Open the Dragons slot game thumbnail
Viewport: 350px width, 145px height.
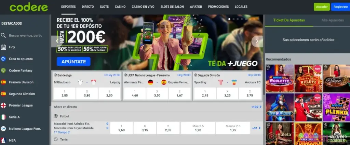[308, 134]
